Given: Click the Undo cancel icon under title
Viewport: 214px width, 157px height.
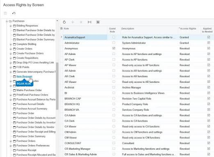Looking at the screenshot, I should (14, 13).
